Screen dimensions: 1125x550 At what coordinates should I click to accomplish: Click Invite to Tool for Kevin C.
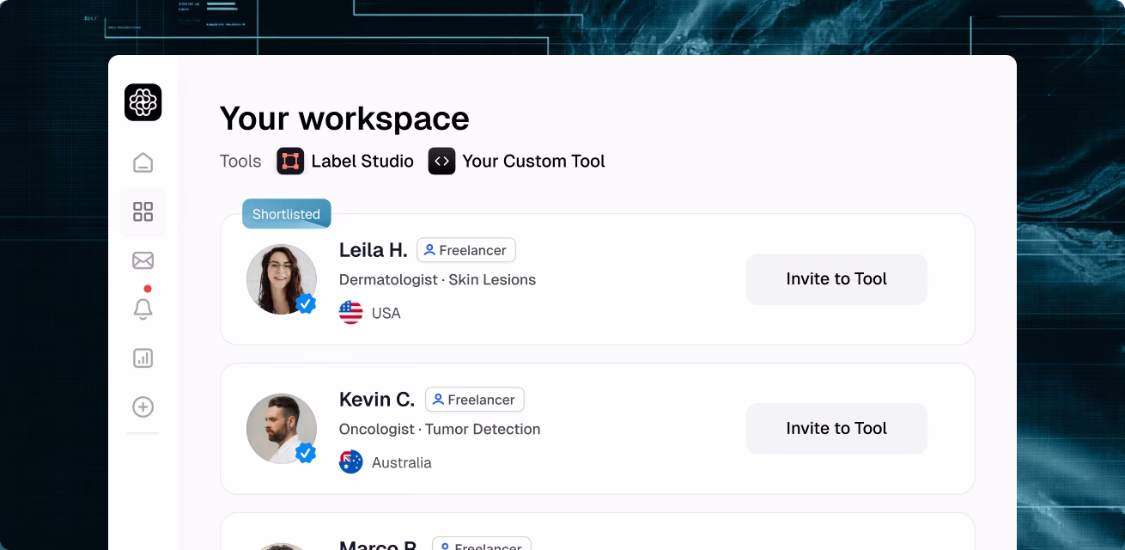click(x=836, y=428)
